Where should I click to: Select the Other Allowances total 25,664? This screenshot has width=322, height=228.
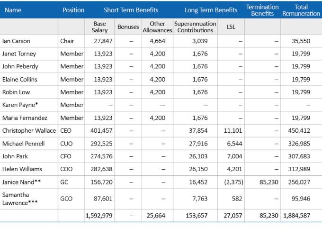[x=156, y=216]
